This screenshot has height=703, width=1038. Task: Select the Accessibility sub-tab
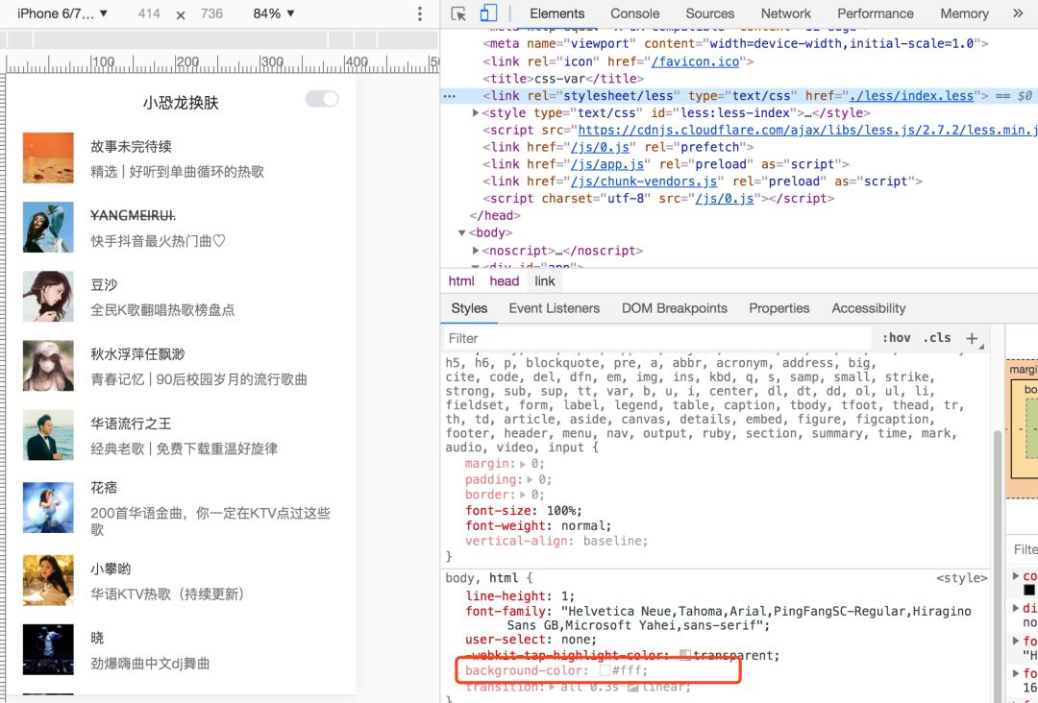868,309
